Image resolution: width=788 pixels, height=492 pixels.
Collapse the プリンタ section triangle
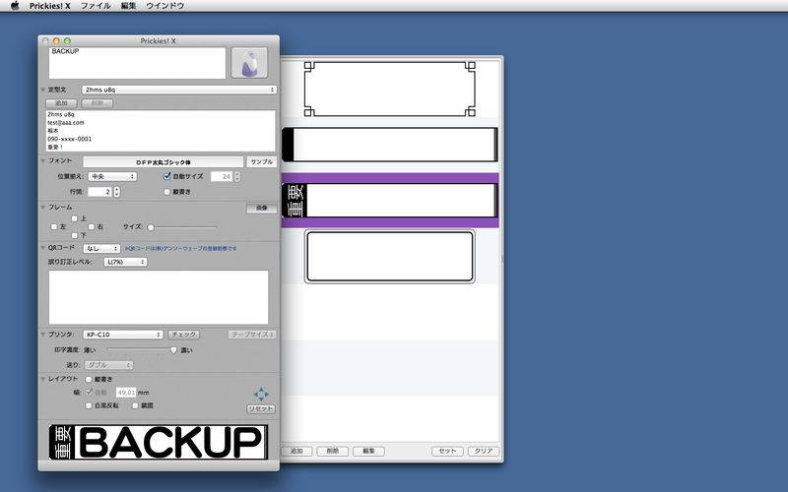tap(43, 335)
